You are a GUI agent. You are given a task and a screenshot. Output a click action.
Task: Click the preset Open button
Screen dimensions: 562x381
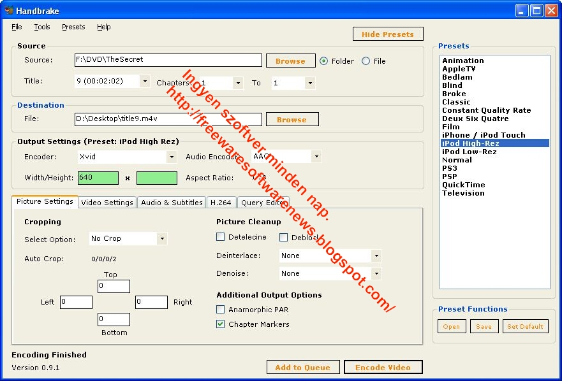(452, 326)
